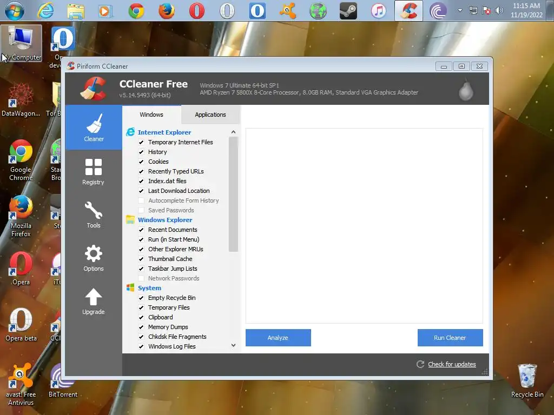
Task: Click the Temporary Files label
Action: pos(169,307)
